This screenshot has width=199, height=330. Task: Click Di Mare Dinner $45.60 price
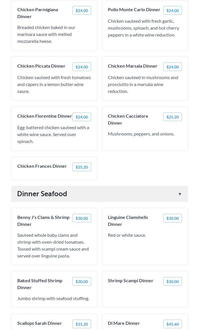click(172, 324)
